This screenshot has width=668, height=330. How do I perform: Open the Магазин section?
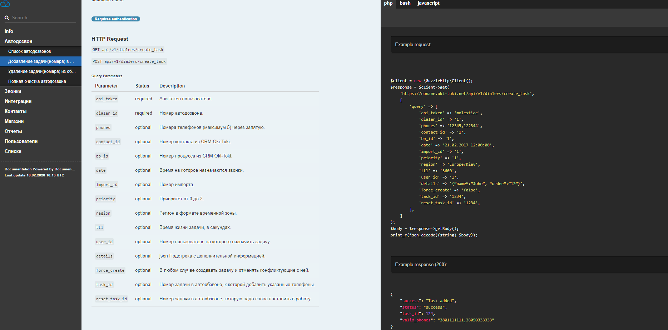click(14, 121)
